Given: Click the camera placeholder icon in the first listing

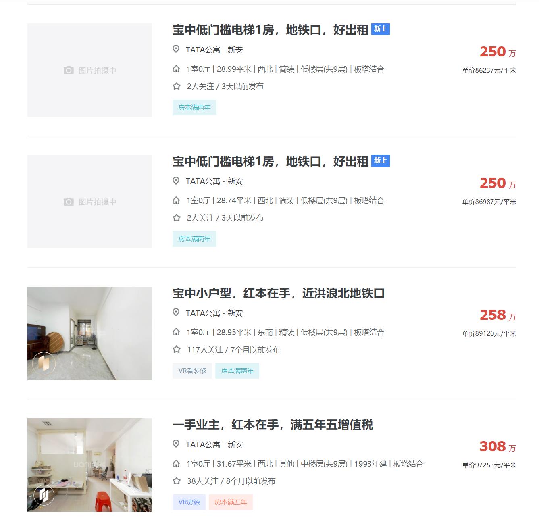Looking at the screenshot, I should point(69,71).
